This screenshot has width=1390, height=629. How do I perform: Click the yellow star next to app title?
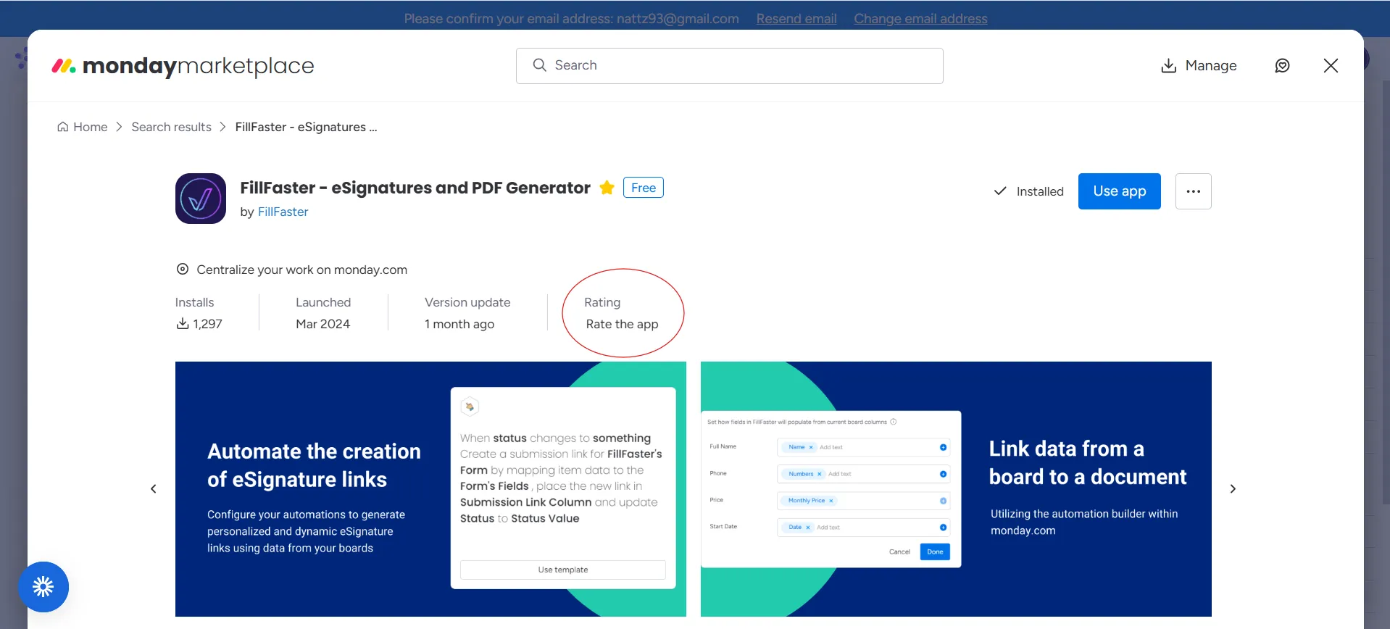[607, 188]
